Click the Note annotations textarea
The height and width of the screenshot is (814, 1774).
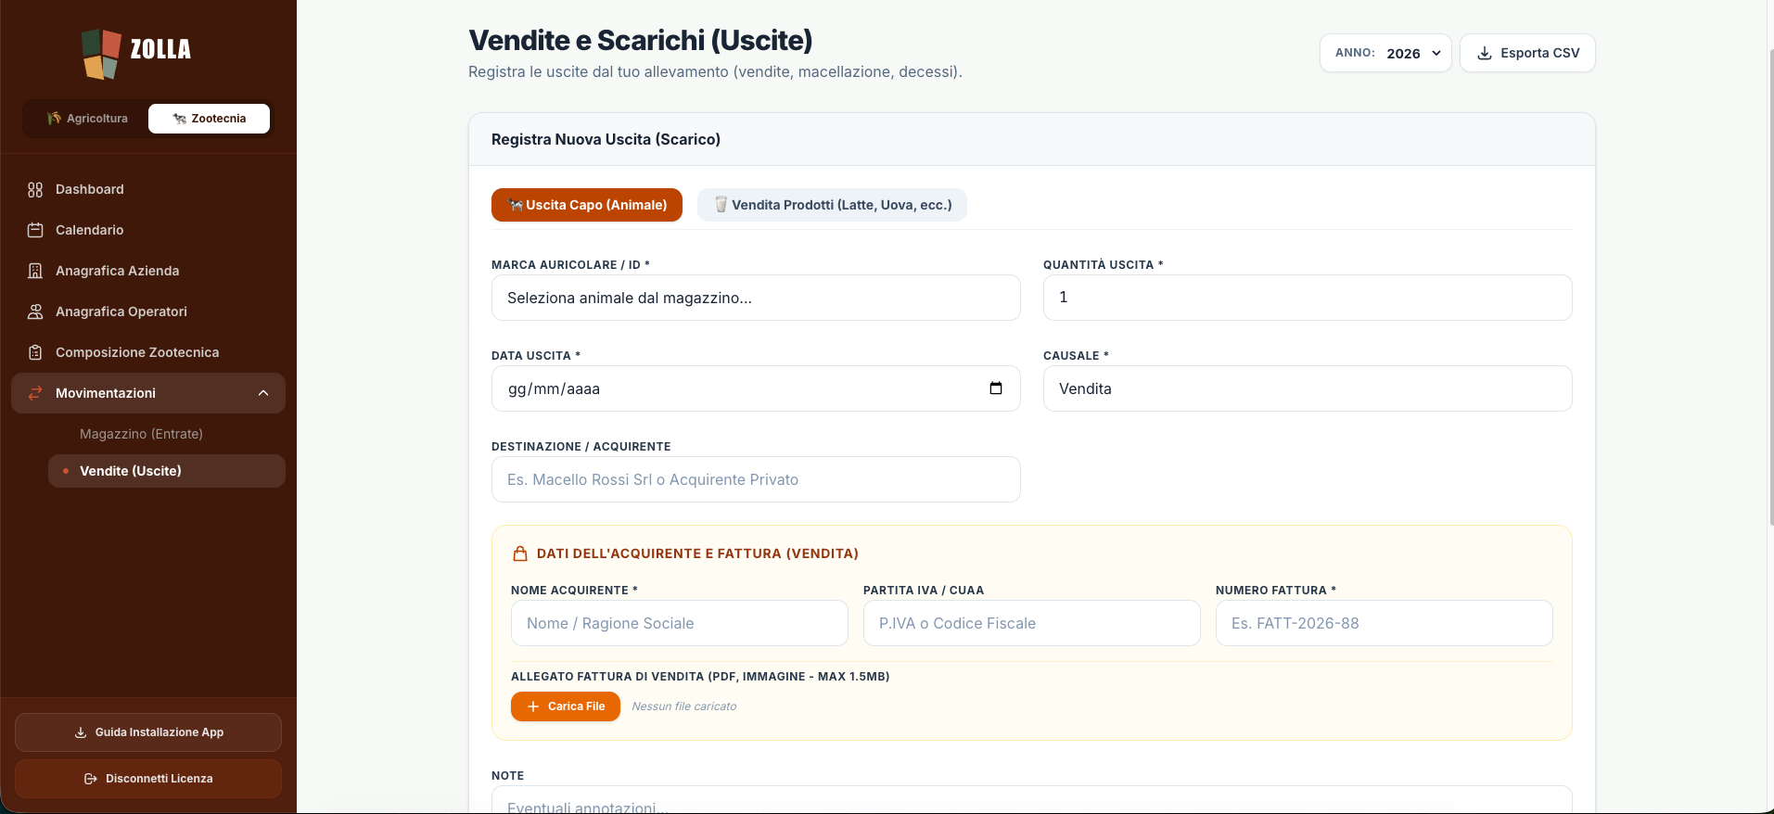click(1032, 800)
